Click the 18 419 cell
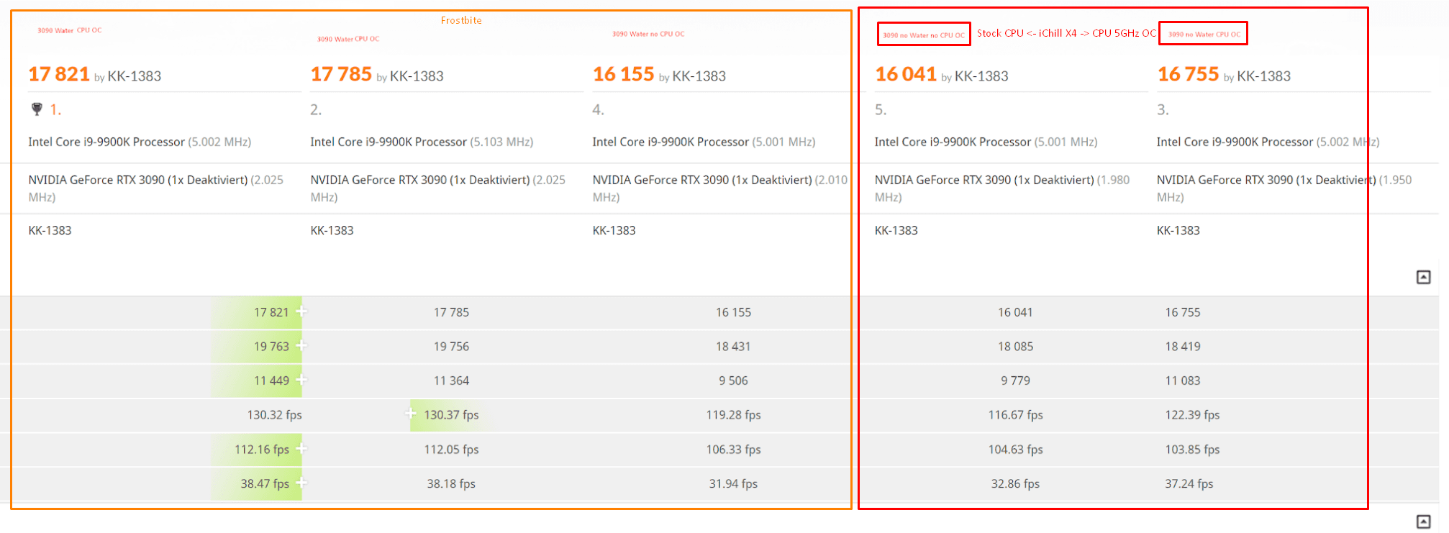 (x=1183, y=346)
